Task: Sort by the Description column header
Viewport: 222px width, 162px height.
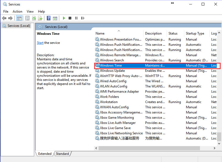Action: pyautogui.click(x=155, y=33)
